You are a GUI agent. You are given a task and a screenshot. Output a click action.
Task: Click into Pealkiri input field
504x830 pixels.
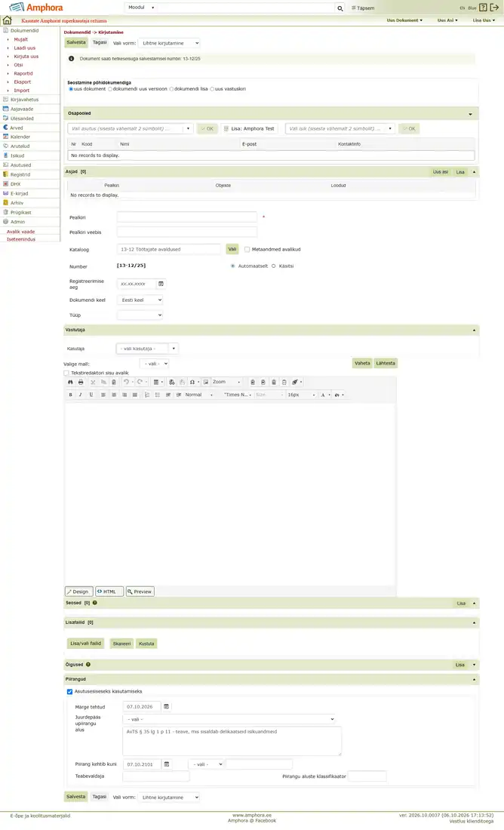(187, 217)
